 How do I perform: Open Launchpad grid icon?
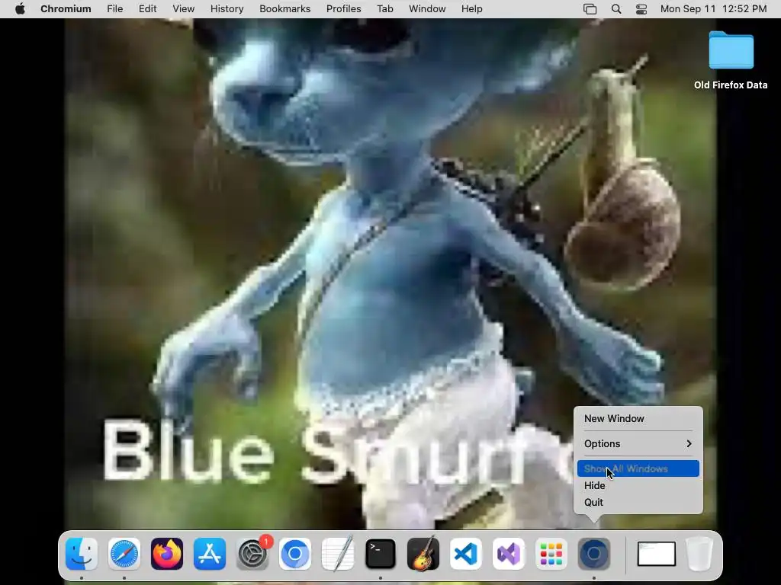click(551, 554)
